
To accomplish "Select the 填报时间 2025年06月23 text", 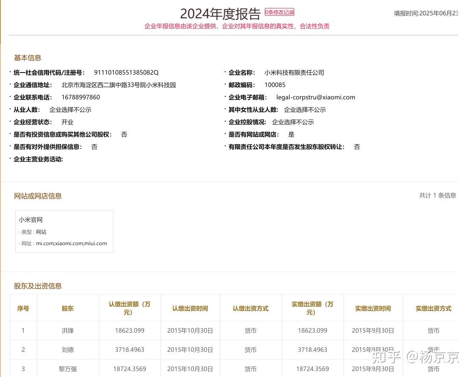I will pos(426,13).
